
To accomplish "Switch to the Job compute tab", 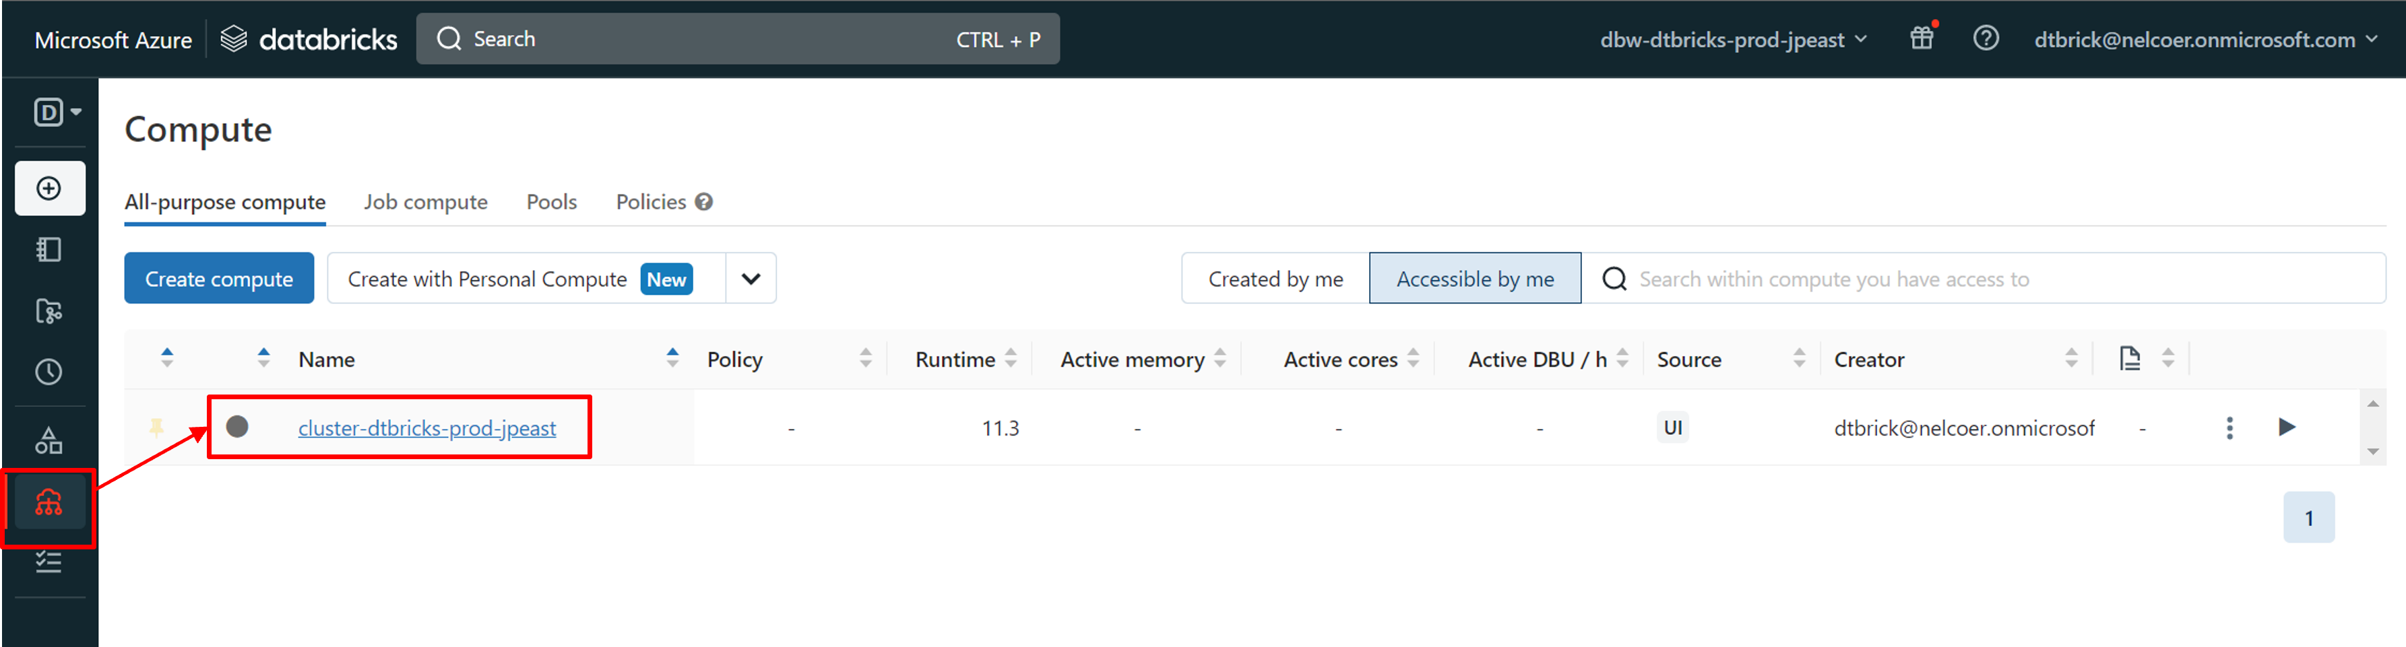I will [425, 203].
